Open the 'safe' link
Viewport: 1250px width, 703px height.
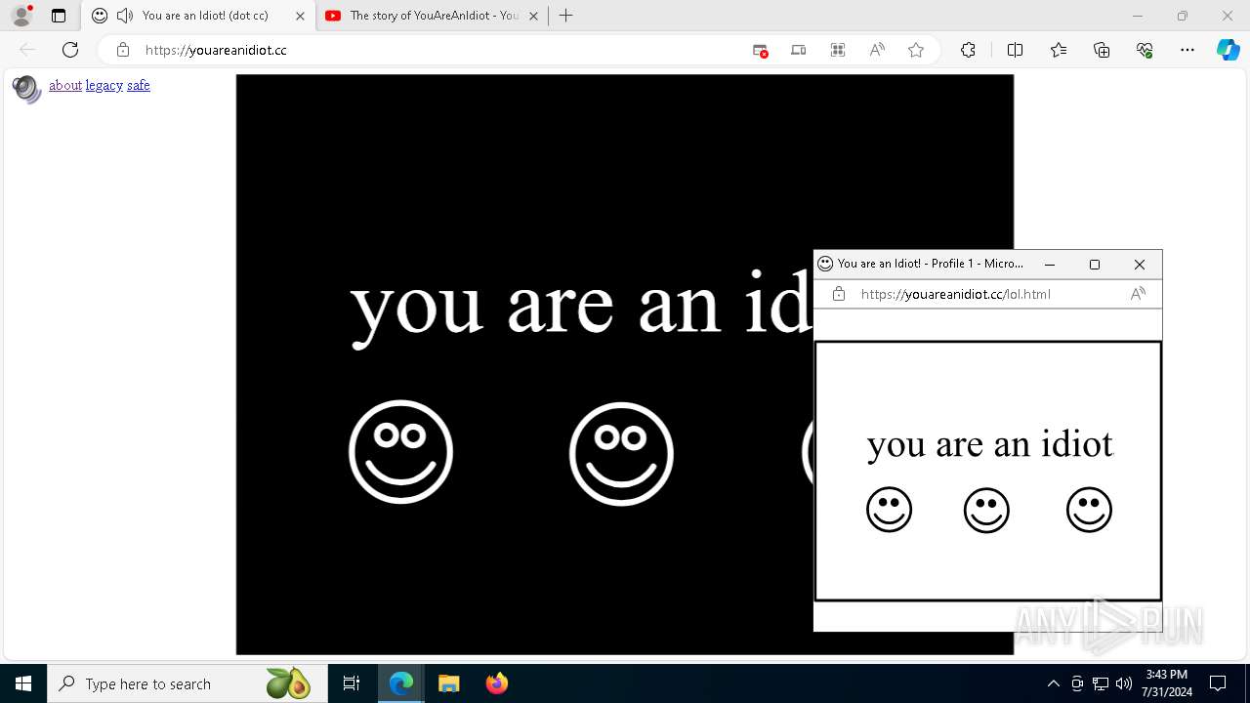139,85
